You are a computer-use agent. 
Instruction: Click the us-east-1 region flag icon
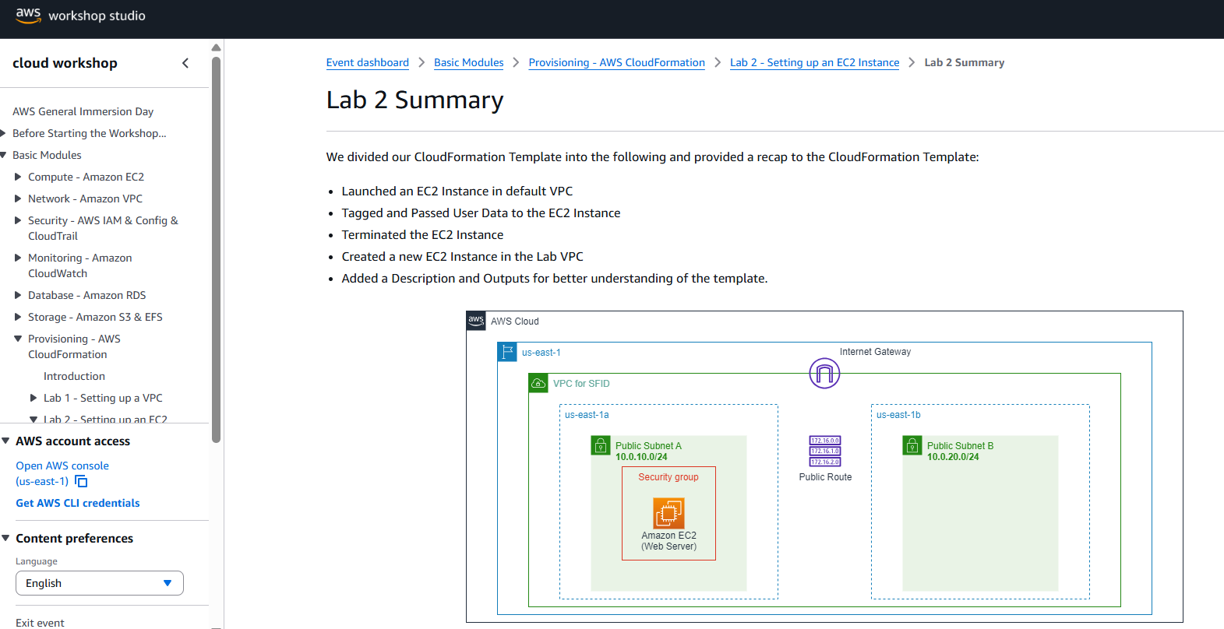click(507, 352)
